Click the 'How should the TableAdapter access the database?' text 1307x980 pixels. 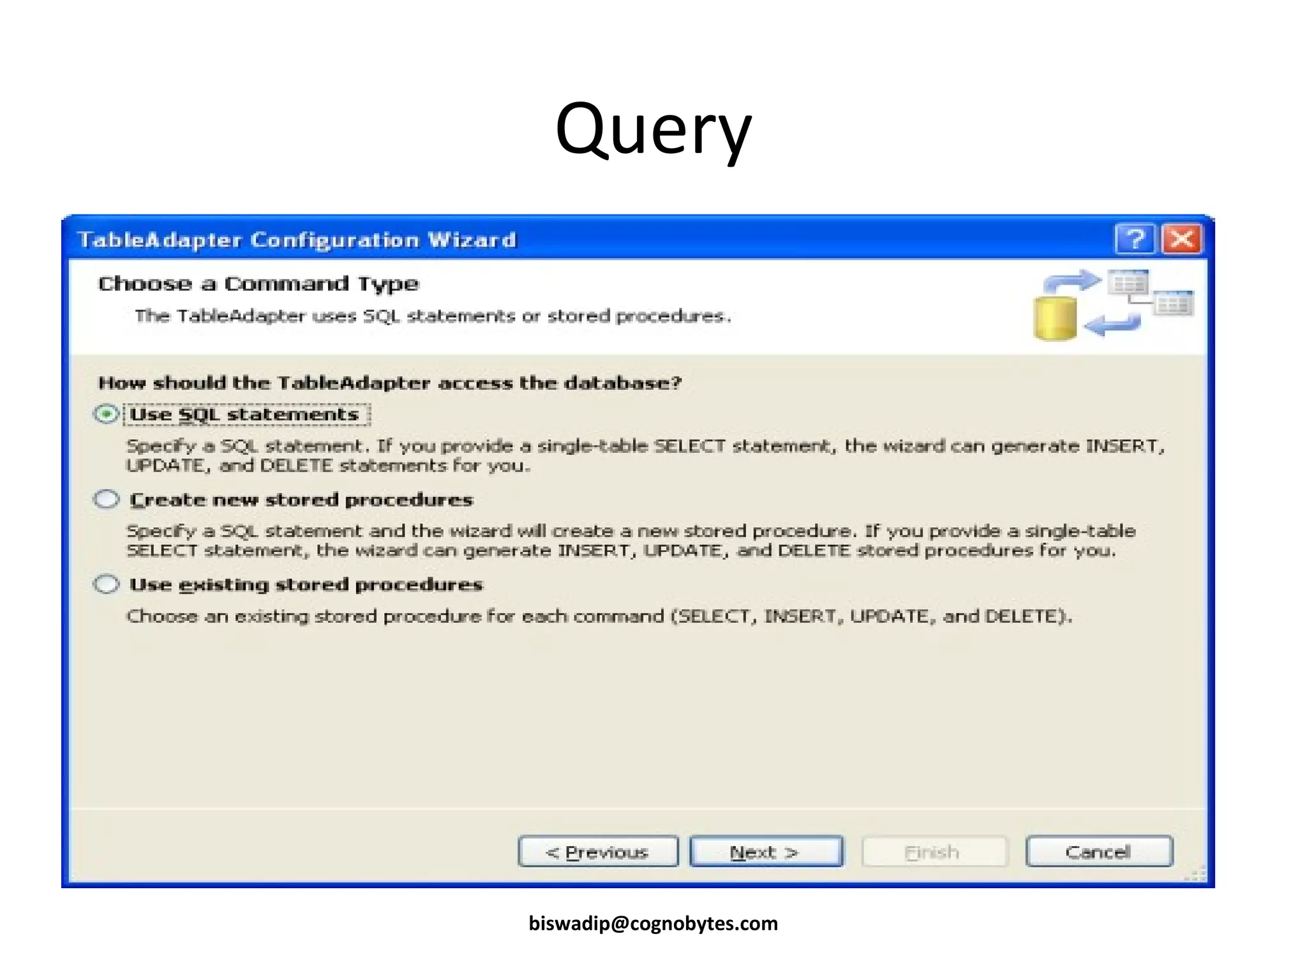click(x=390, y=383)
